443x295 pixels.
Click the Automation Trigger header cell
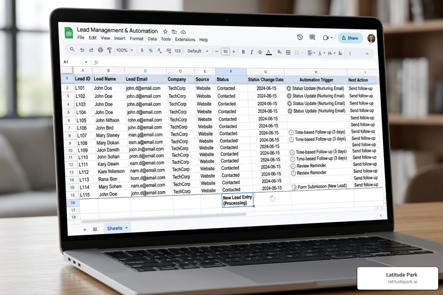coord(316,80)
